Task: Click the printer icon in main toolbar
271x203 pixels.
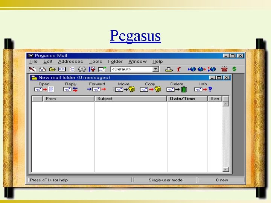Action: pyautogui.click(x=169, y=70)
